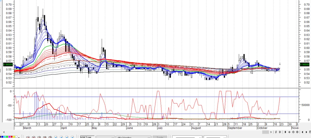The width and height of the screenshot is (311, 138).
Task: Zoom out with the minus magnifier icon
Action: pos(293,132)
